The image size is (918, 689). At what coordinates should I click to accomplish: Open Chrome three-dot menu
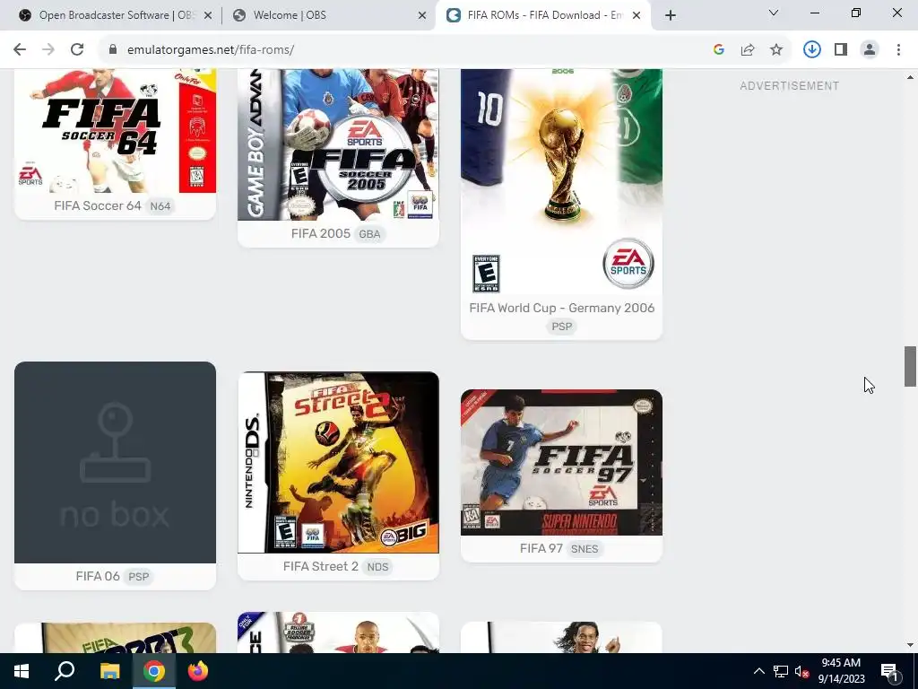click(x=898, y=50)
